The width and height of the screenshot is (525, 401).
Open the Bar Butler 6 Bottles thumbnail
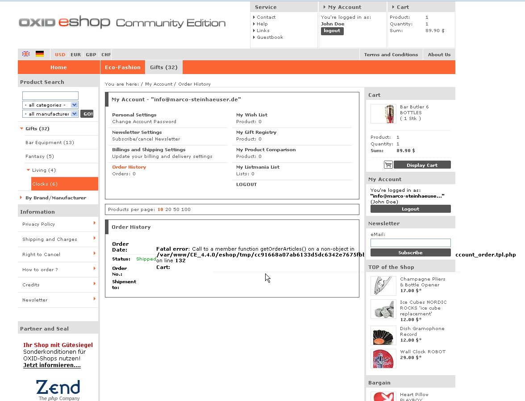click(x=383, y=114)
